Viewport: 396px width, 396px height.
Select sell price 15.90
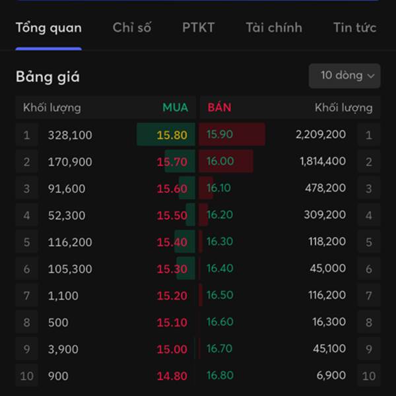click(x=220, y=135)
